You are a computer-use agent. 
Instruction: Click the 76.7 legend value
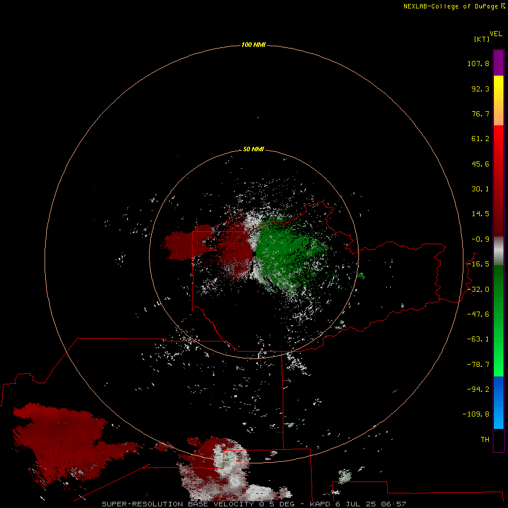(480, 113)
